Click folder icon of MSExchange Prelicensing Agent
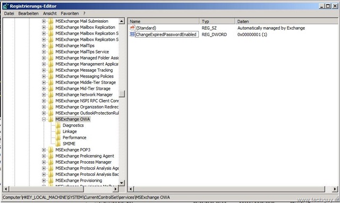This screenshot has width=340, height=203. (x=51, y=156)
